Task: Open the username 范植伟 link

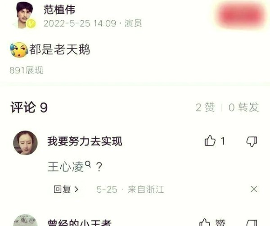Action: tap(59, 9)
